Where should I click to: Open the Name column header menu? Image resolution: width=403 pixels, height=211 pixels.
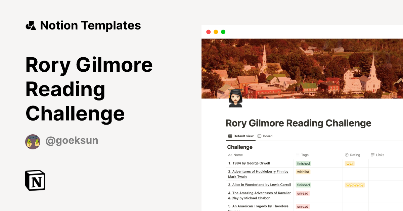coord(235,155)
